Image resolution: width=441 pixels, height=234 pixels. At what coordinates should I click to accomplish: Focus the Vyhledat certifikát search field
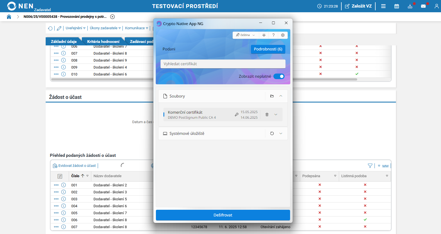[223, 64]
